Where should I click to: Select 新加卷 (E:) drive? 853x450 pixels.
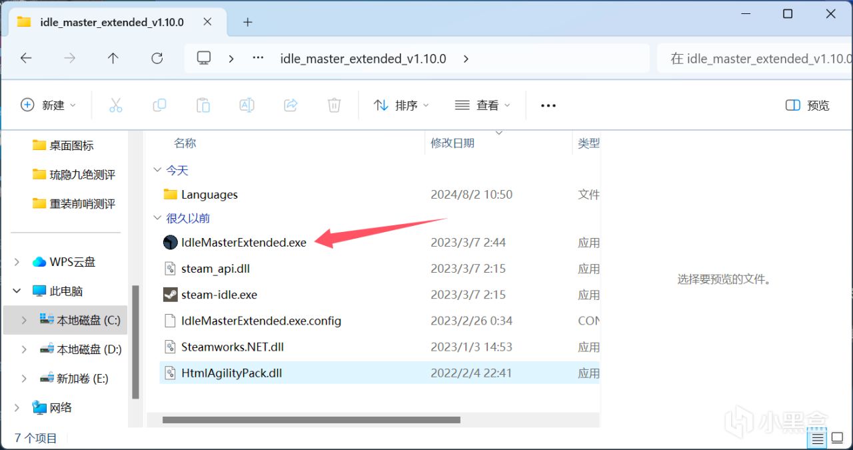click(x=74, y=378)
